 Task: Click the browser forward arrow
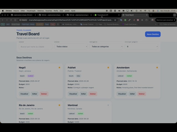tap(7, 20)
